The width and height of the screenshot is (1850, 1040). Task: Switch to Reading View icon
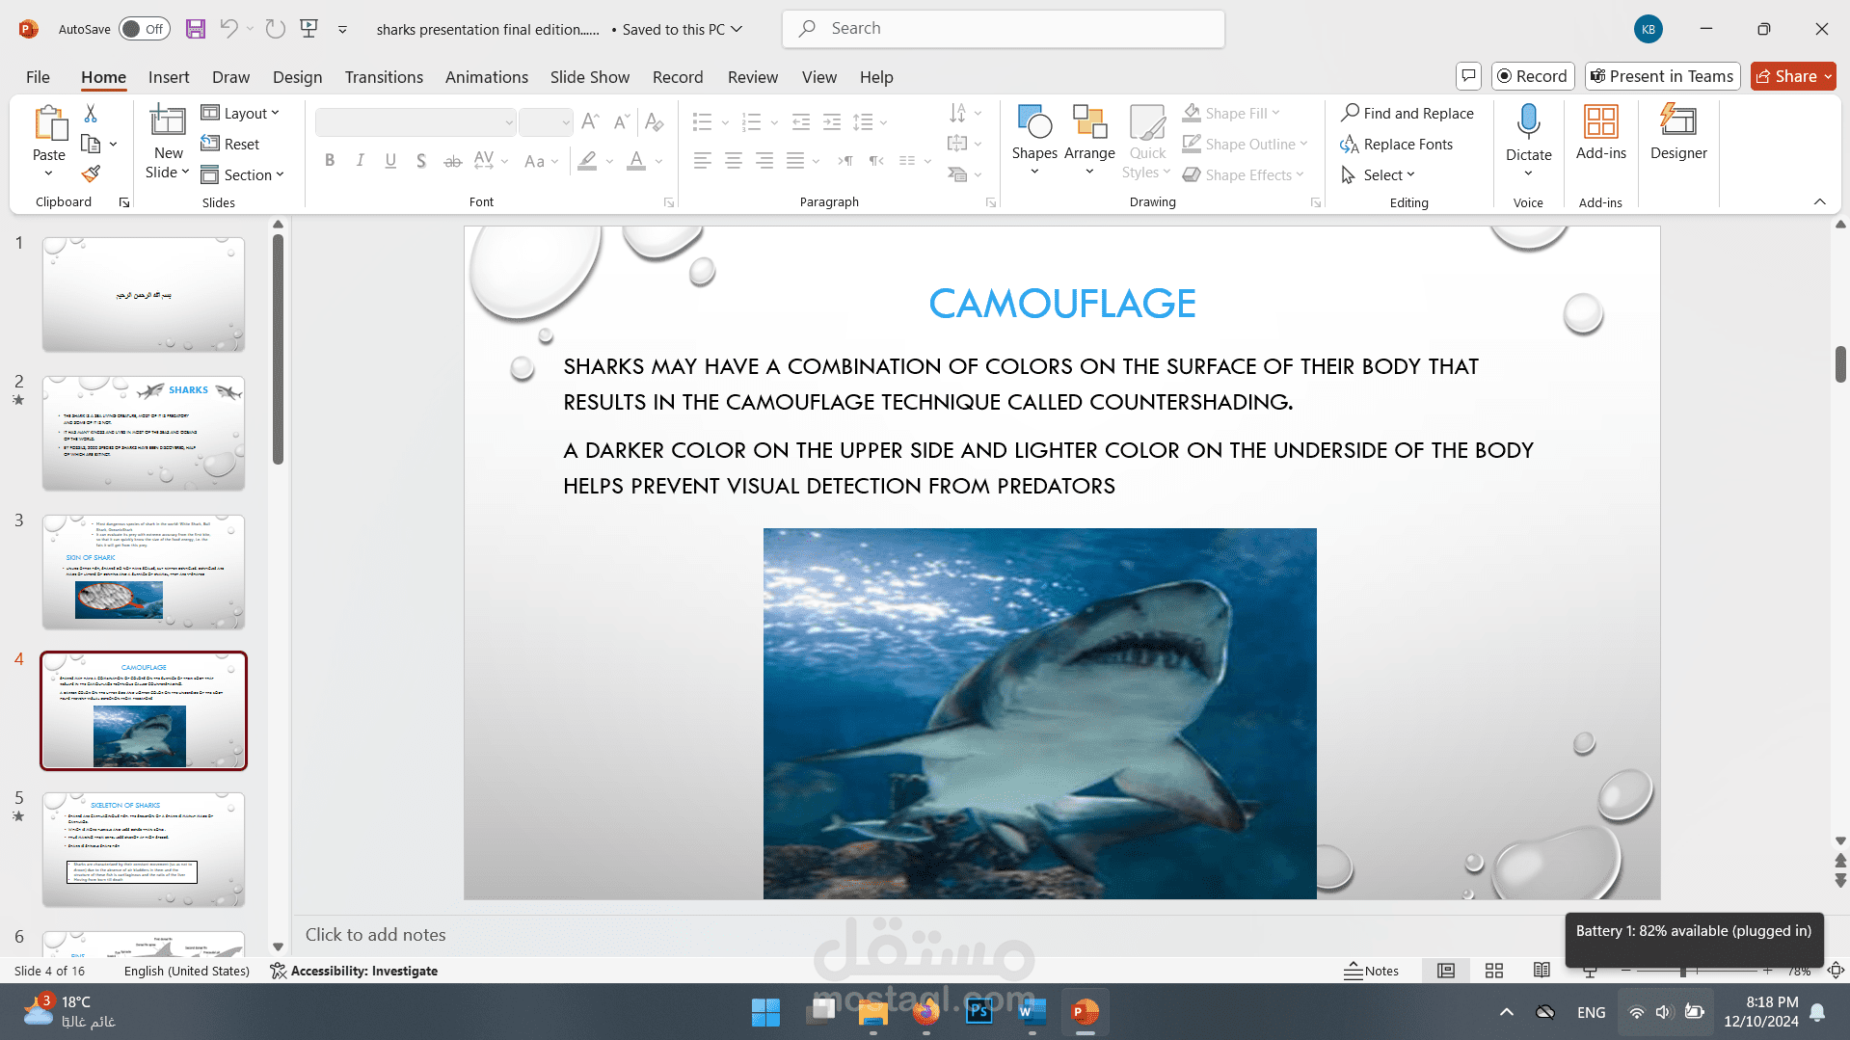(x=1542, y=971)
